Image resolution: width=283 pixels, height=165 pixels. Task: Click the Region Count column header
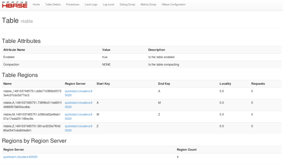(187, 150)
